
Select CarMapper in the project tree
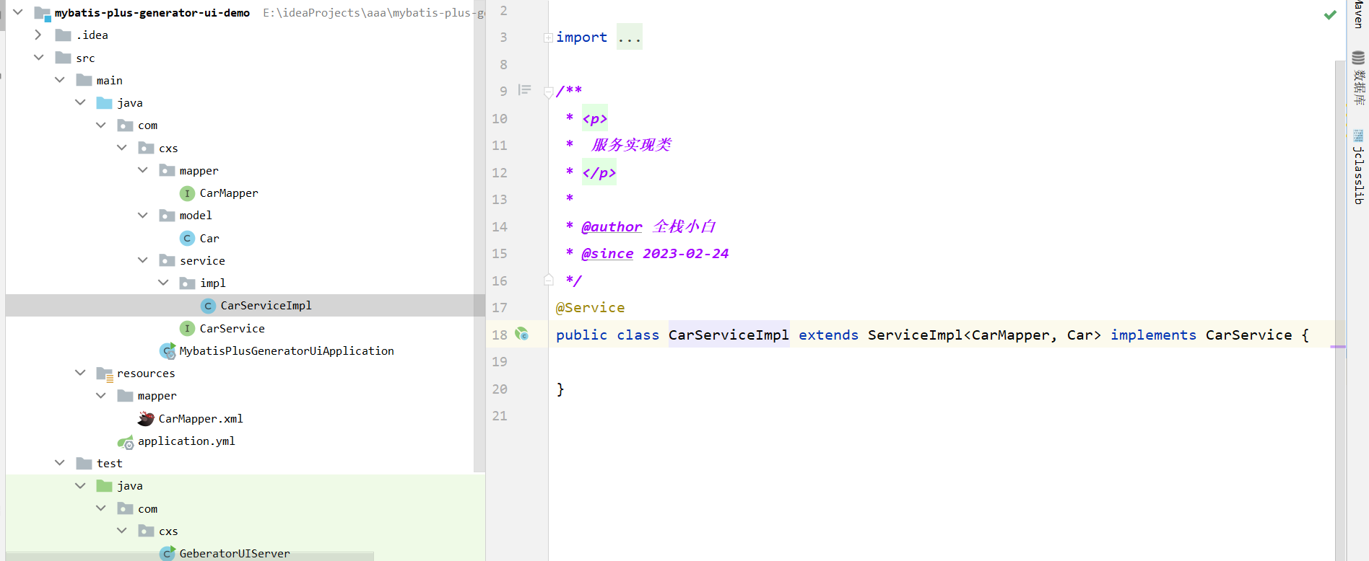tap(229, 193)
